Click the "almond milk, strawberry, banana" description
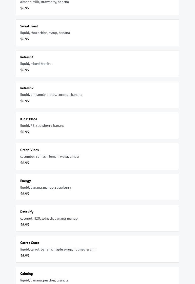Image resolution: width=195 pixels, height=284 pixels. click(45, 2)
